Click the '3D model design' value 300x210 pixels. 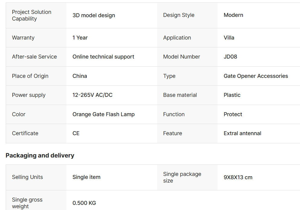(x=94, y=15)
